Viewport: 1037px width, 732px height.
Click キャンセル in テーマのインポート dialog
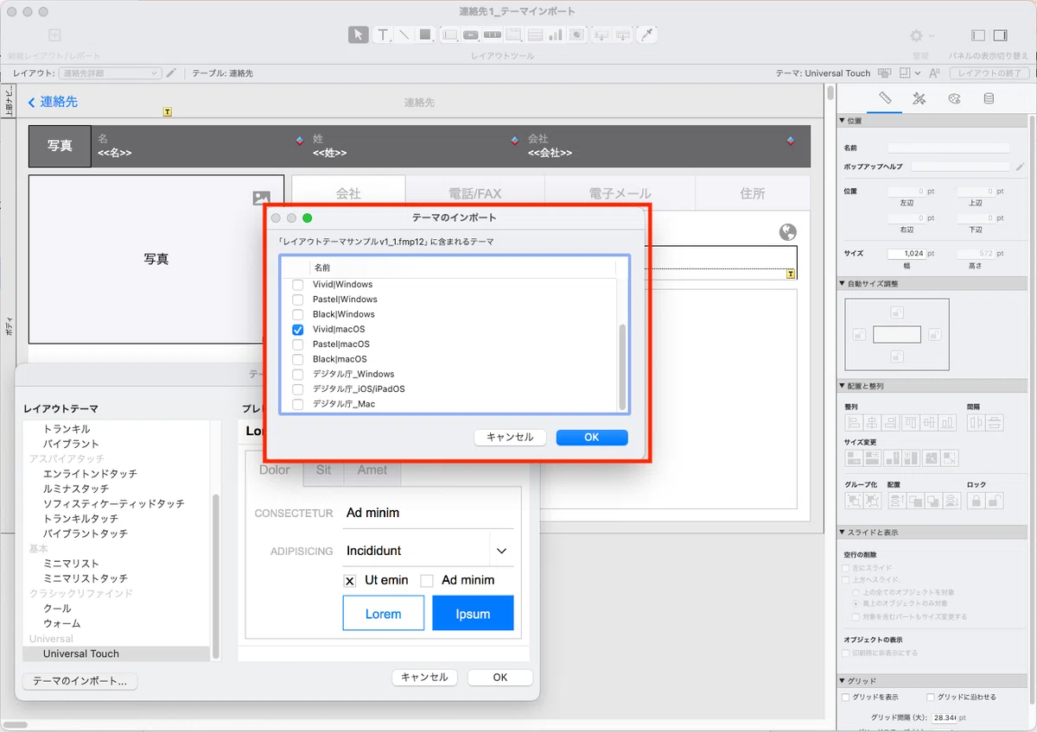click(x=510, y=438)
